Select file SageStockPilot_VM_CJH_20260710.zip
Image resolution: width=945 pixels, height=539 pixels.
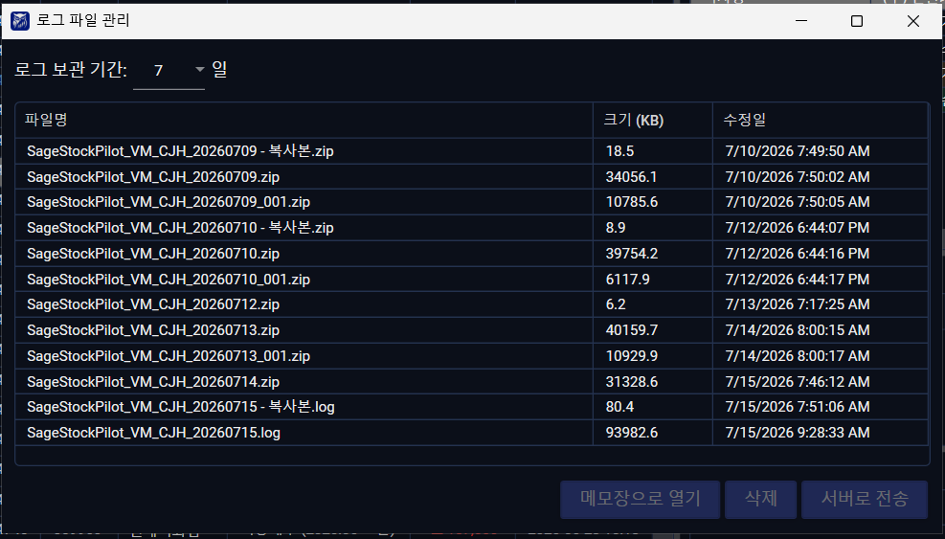tap(153, 254)
